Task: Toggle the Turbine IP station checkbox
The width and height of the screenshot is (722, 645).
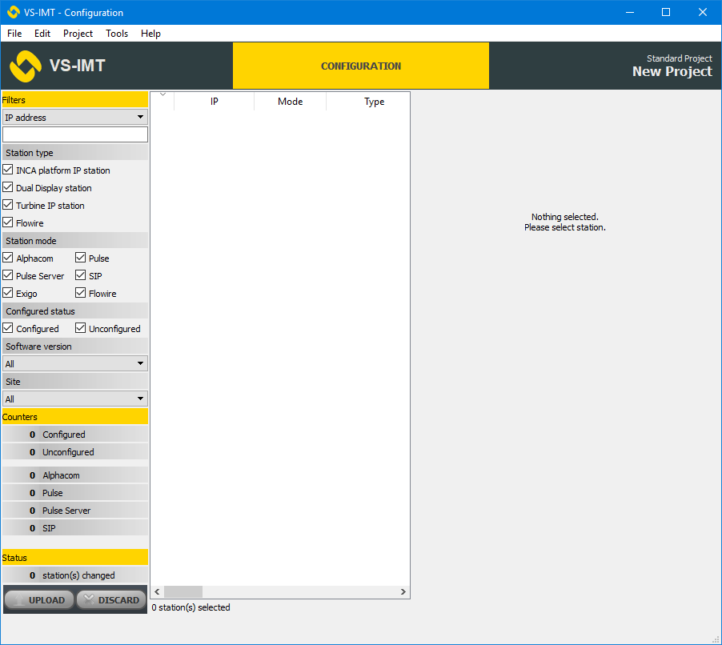Action: coord(8,206)
